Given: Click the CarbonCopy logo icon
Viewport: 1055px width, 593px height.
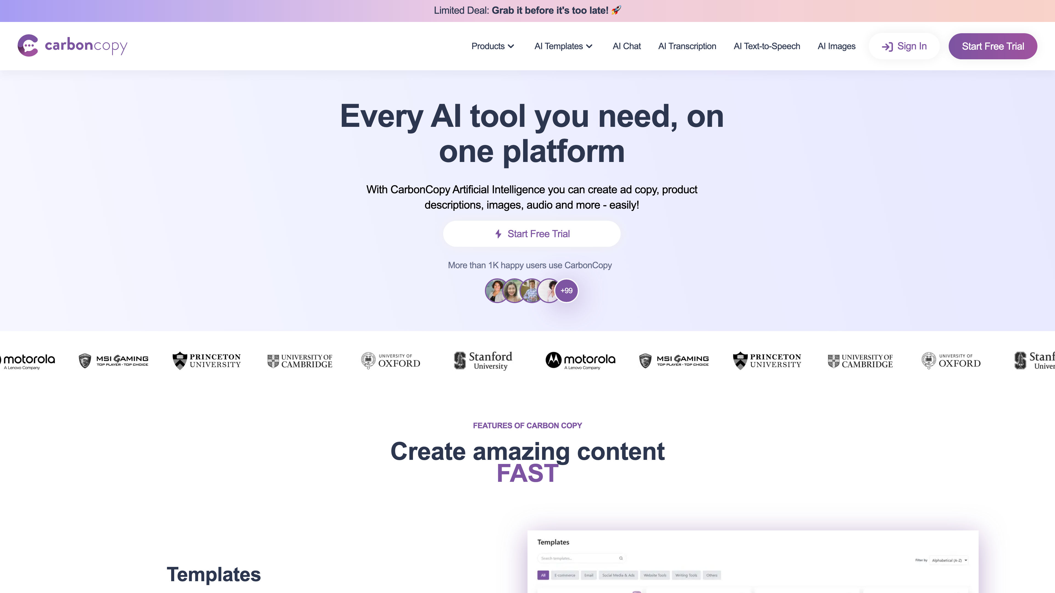Looking at the screenshot, I should pyautogui.click(x=27, y=46).
